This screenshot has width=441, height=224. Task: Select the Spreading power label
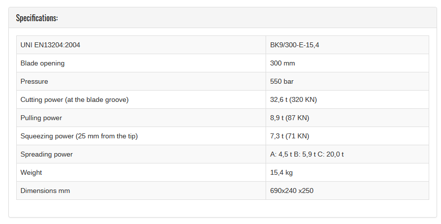[46, 155]
